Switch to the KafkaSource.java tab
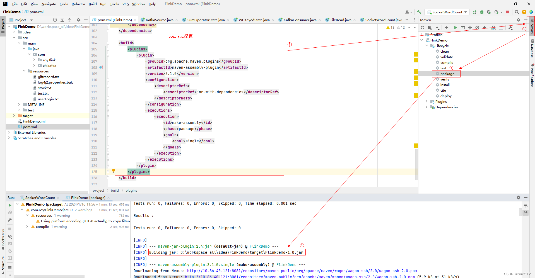The image size is (535, 278). pos(160,20)
